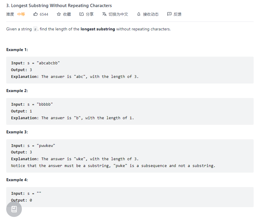Screen dimensions: 256x221
Task: Click the thumbs-up like icon
Action: (x=35, y=14)
